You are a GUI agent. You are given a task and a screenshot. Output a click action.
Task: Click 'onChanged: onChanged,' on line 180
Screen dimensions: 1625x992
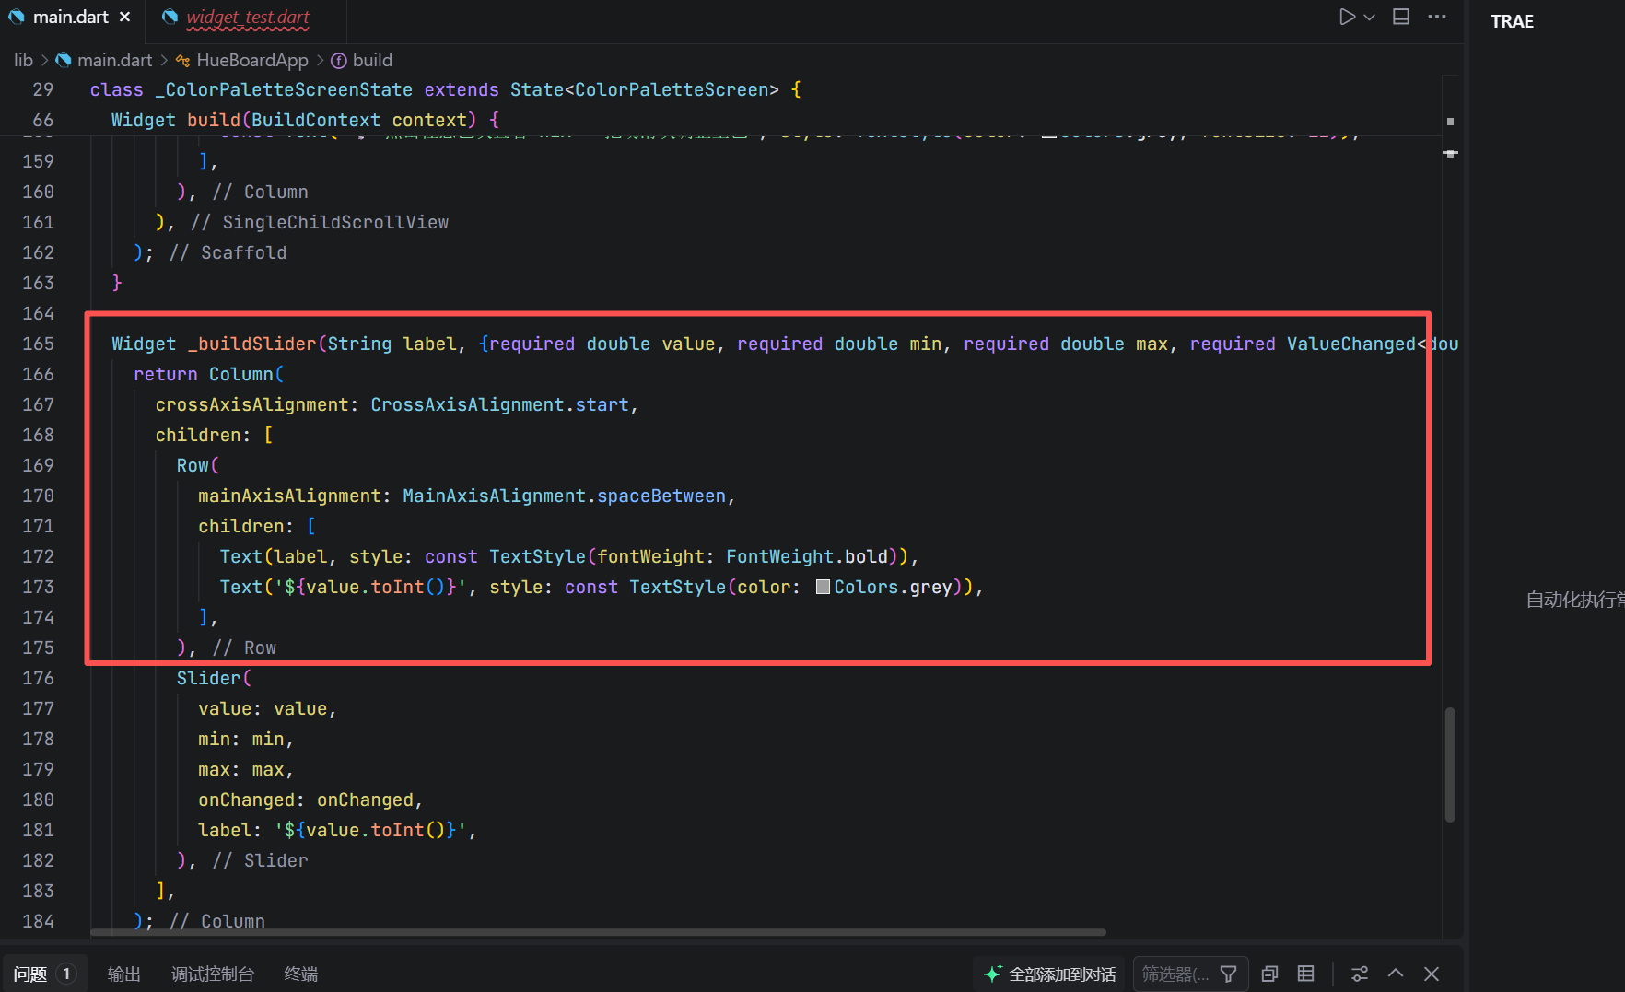[310, 799]
